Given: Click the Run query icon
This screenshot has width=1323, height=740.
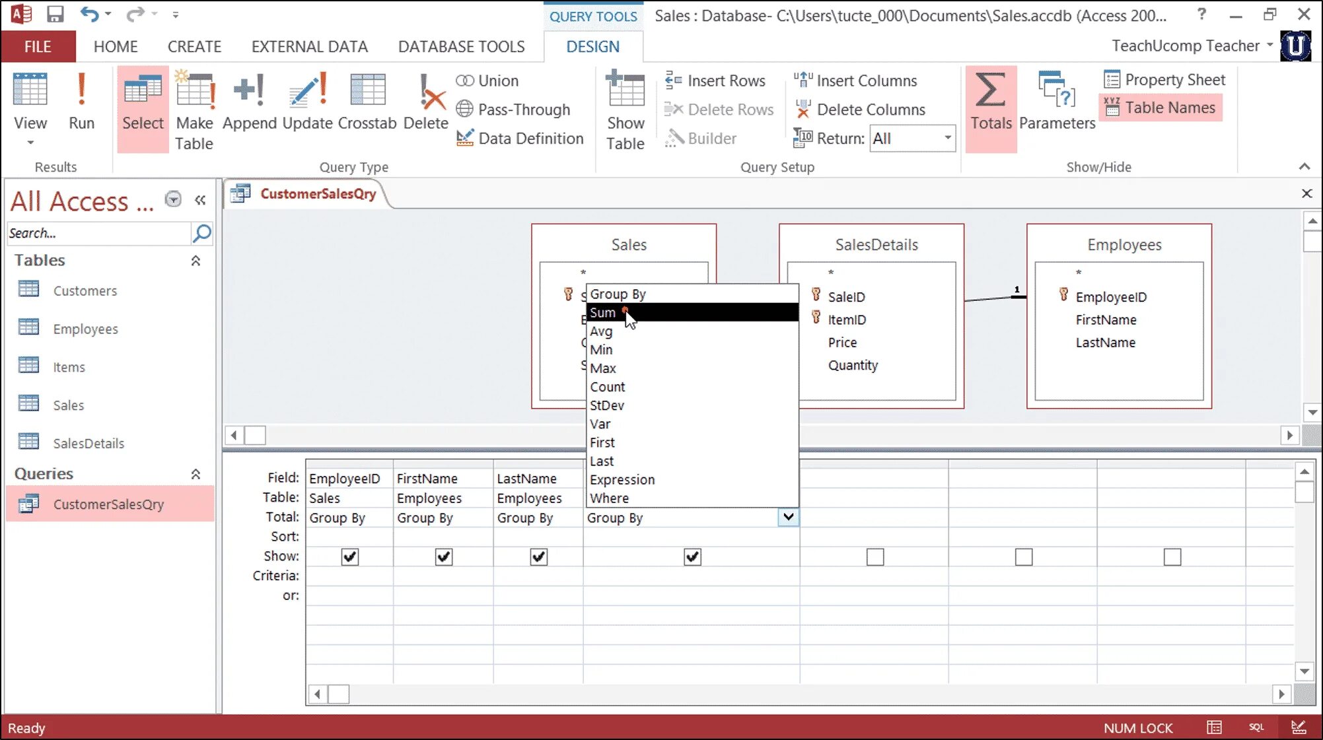Looking at the screenshot, I should click(x=82, y=100).
